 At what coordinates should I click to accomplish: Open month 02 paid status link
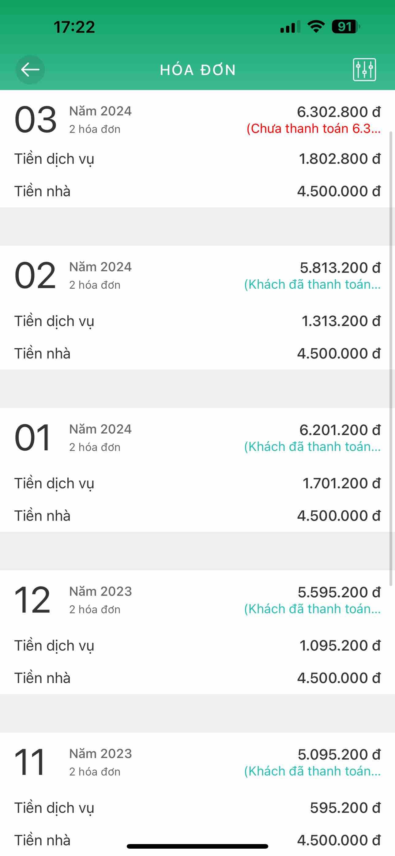coord(312,284)
